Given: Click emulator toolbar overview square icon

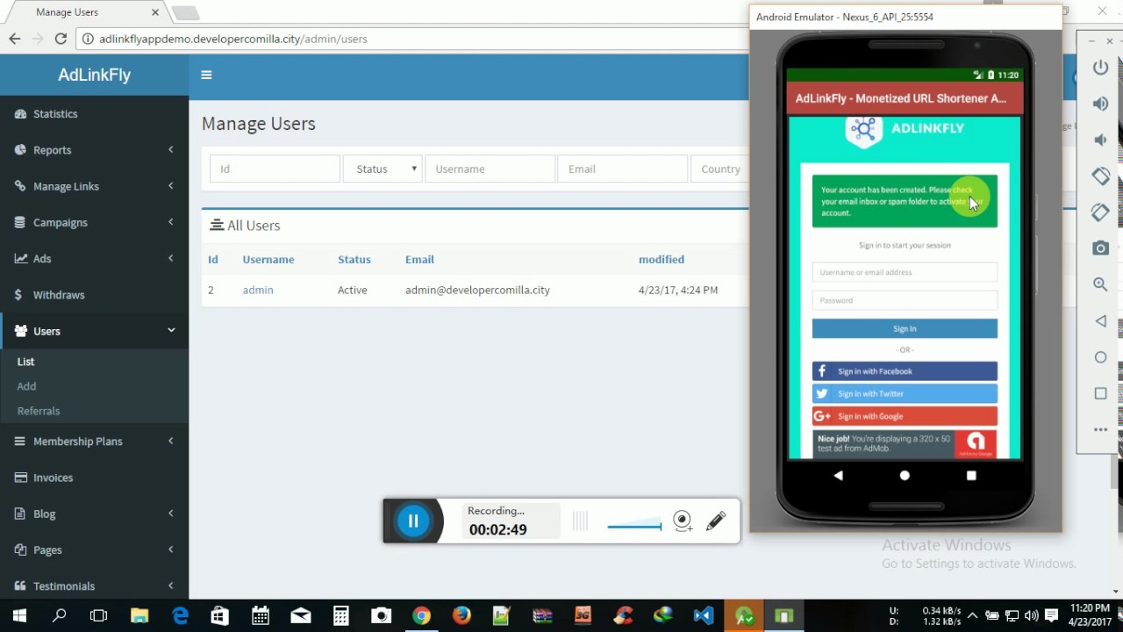Looking at the screenshot, I should point(1100,393).
